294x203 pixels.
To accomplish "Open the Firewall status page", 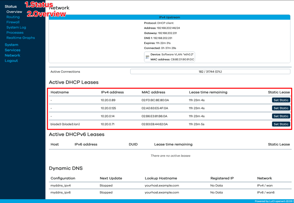I will tap(13, 22).
